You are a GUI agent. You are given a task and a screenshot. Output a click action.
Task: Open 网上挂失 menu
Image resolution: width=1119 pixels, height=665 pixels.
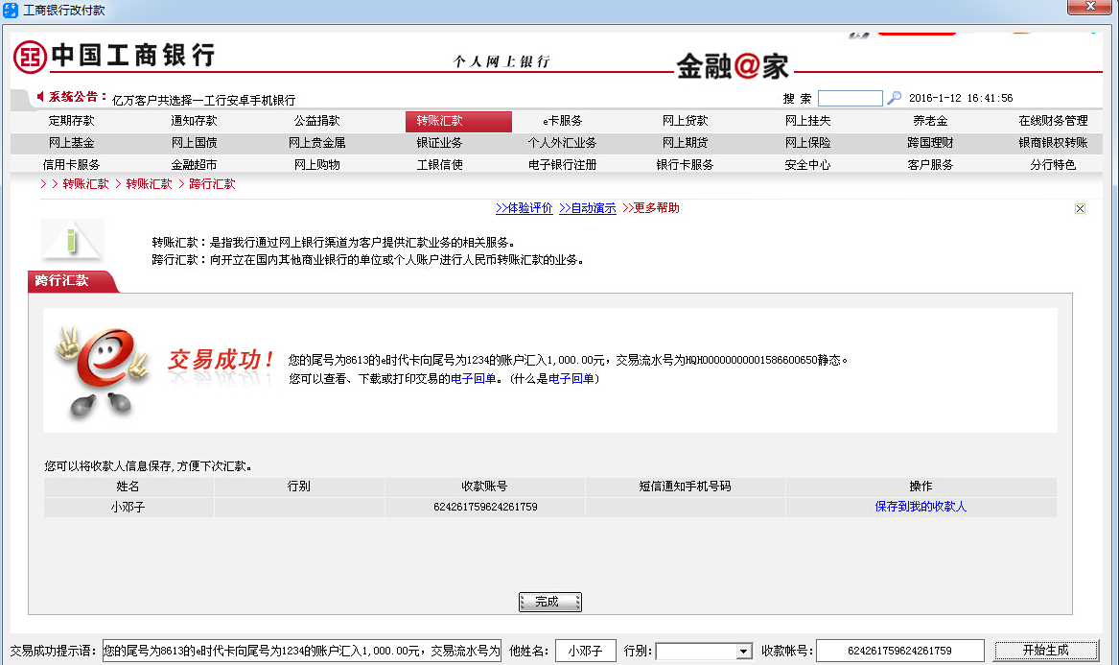(x=808, y=121)
